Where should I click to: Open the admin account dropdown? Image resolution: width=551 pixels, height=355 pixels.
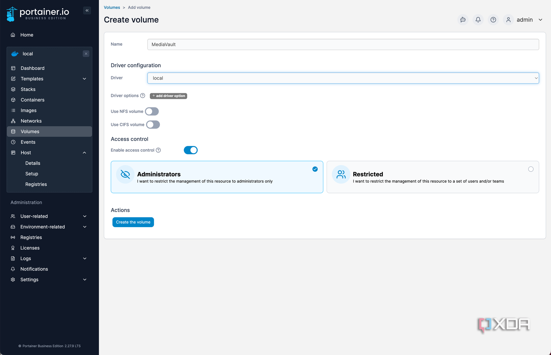click(525, 20)
